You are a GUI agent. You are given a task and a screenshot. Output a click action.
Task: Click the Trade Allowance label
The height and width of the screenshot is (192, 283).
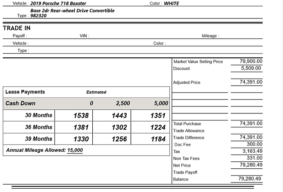pyautogui.click(x=189, y=131)
